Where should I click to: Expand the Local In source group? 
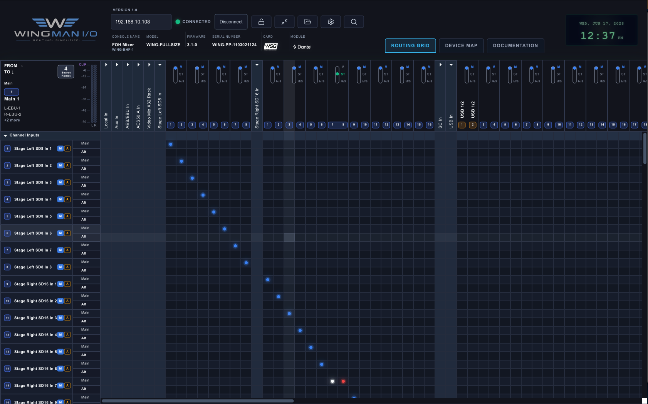tap(106, 65)
